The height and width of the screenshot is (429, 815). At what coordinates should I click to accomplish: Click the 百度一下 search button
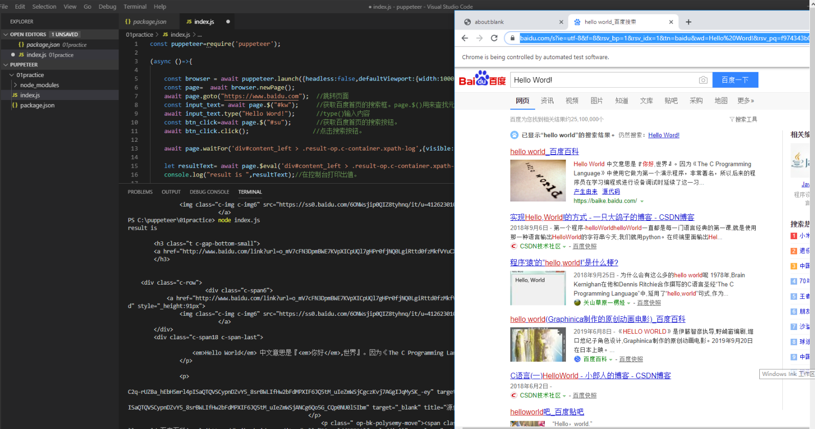tap(735, 80)
